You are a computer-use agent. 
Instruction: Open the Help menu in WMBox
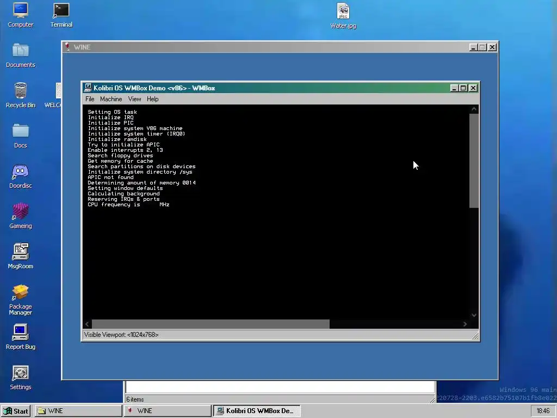coord(153,99)
